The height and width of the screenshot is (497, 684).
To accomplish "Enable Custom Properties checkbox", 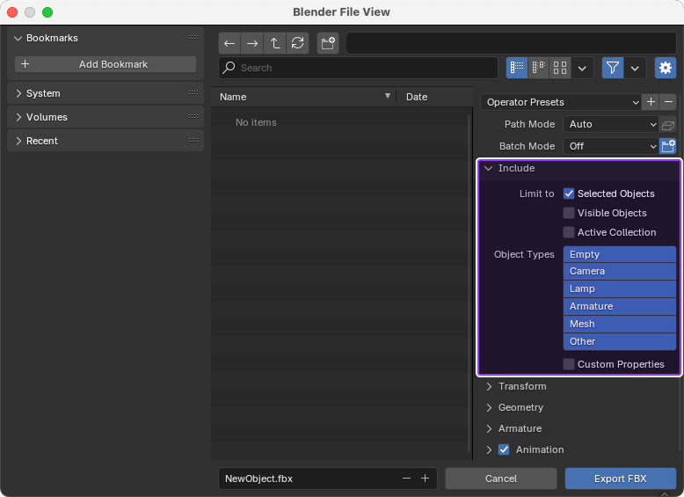I will (569, 364).
